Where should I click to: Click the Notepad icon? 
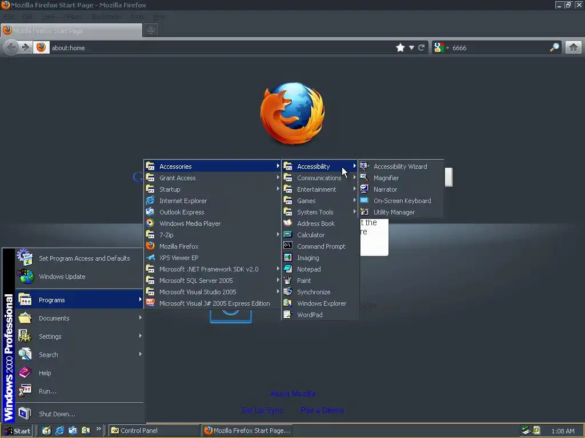(x=288, y=269)
